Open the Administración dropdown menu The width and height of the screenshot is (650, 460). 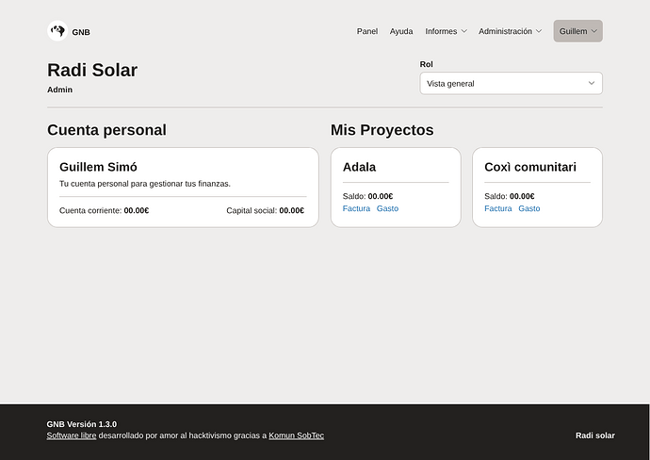510,31
